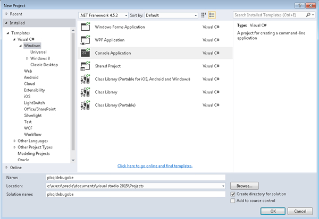Open the .NET Framework version dropdown

(103, 15)
